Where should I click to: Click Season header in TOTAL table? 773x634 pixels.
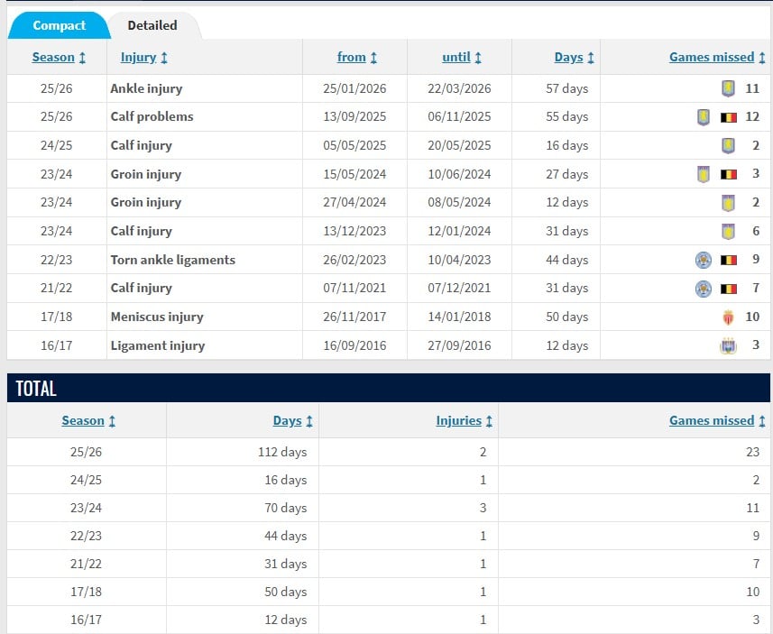[x=83, y=420]
